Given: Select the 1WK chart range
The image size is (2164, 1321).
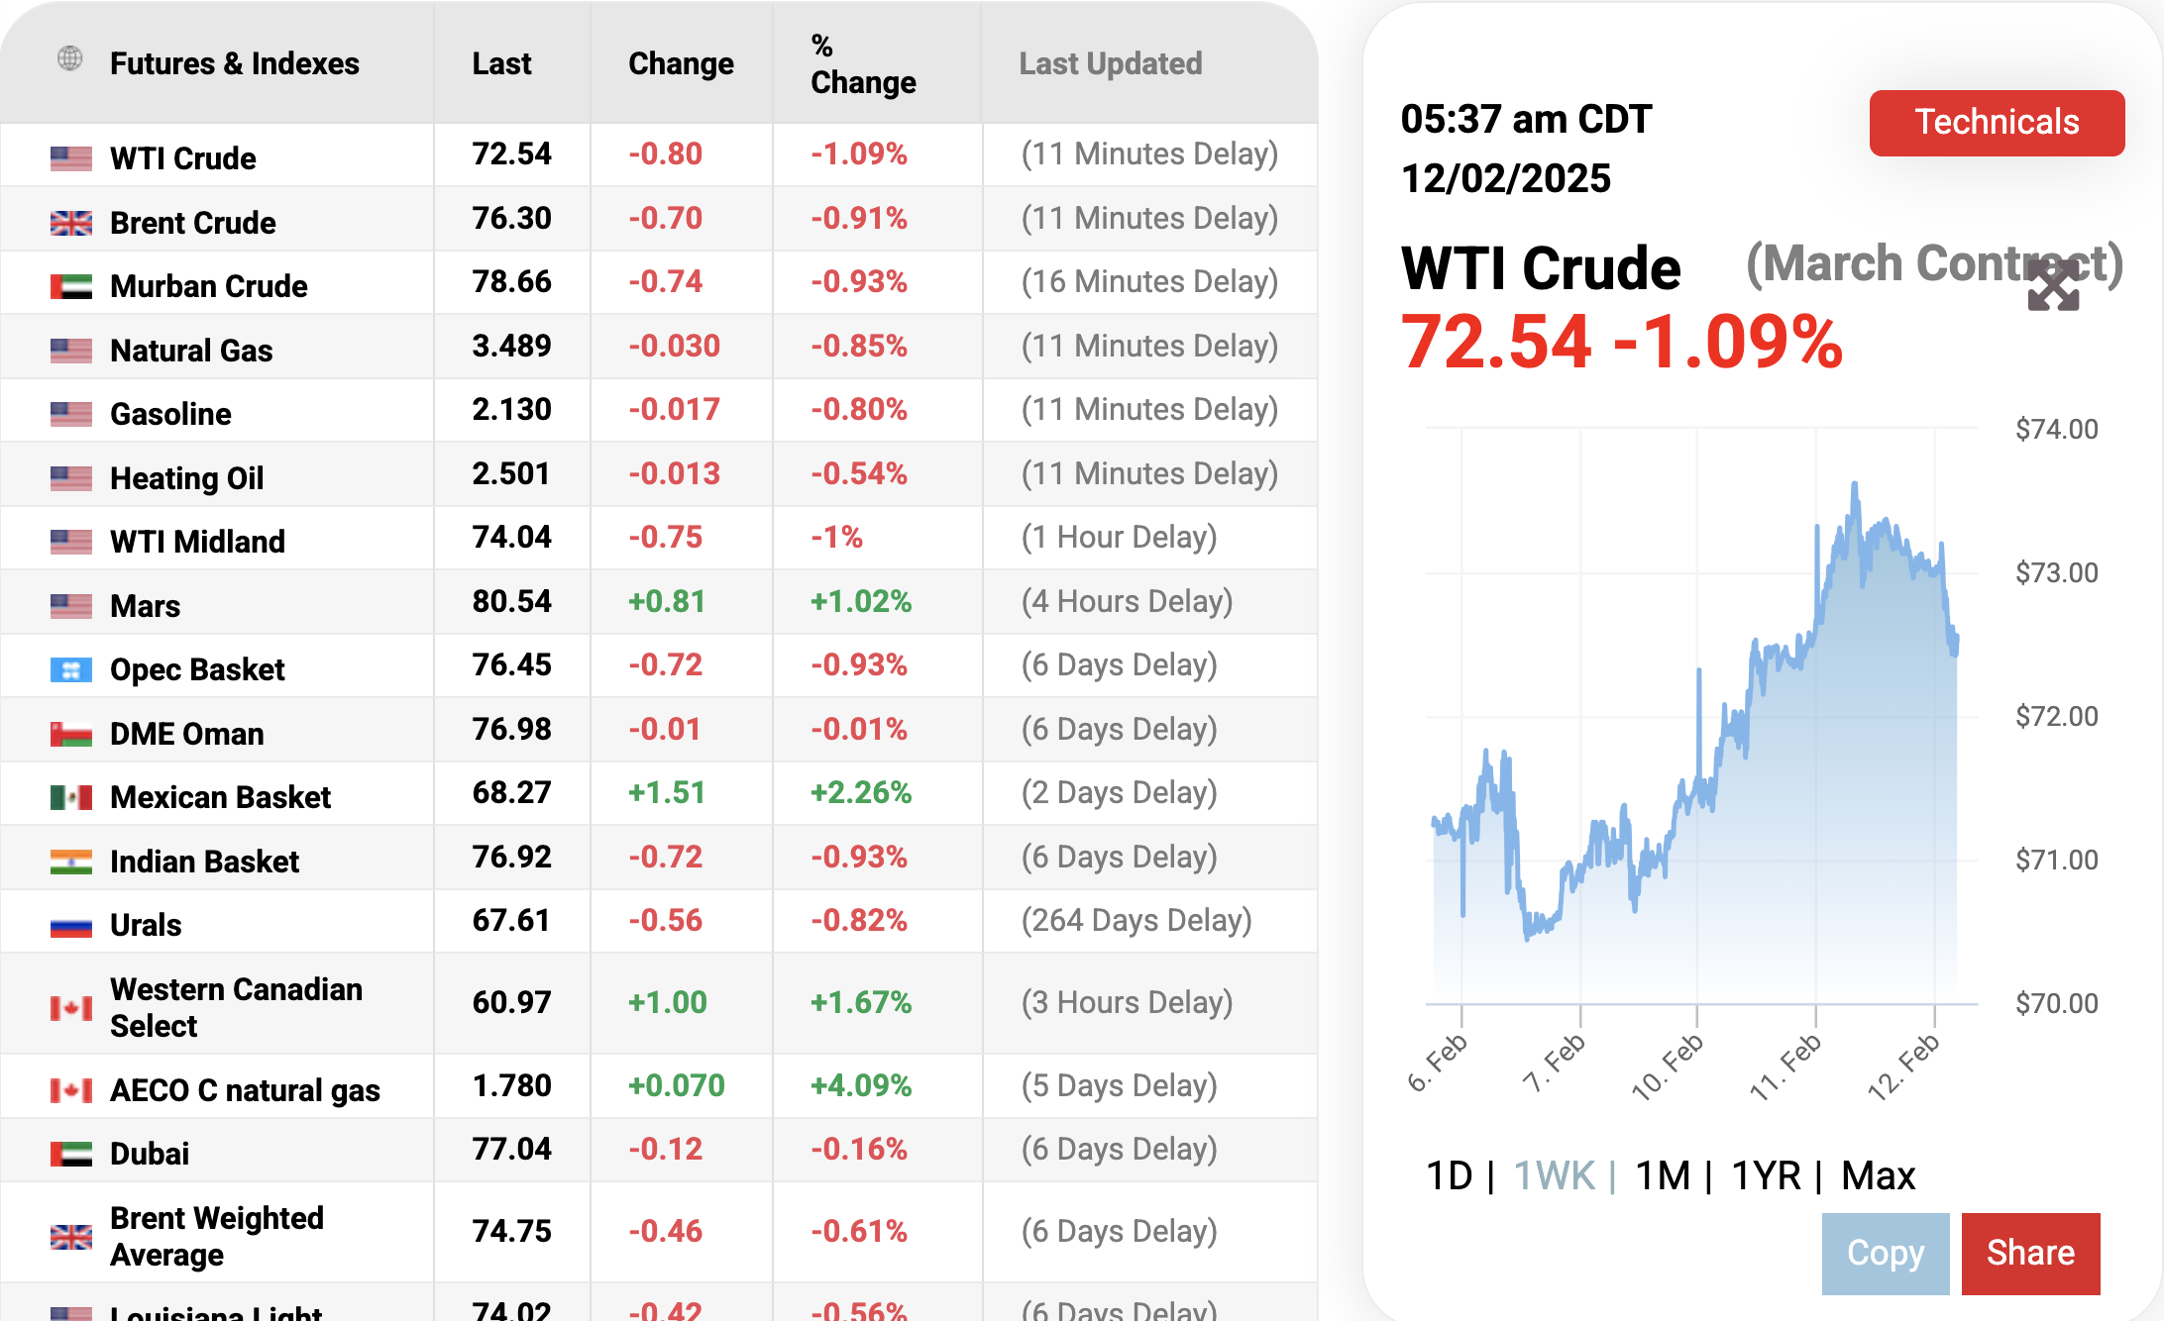Looking at the screenshot, I should (1554, 1175).
